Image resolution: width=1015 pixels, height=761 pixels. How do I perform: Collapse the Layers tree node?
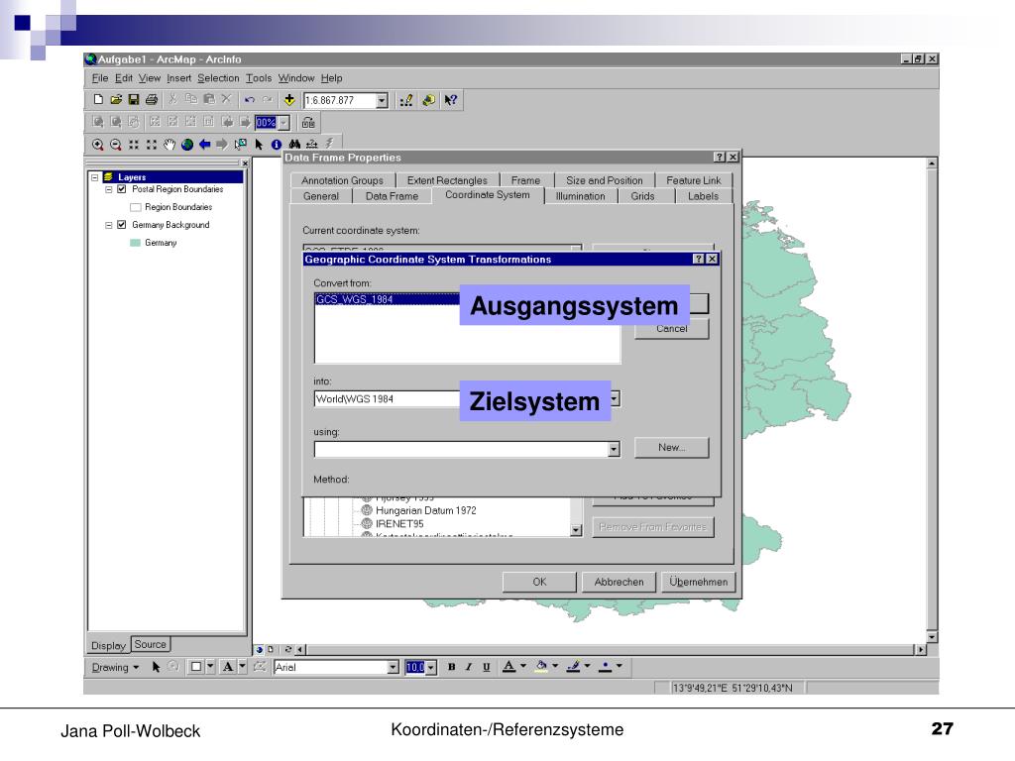coord(94,177)
